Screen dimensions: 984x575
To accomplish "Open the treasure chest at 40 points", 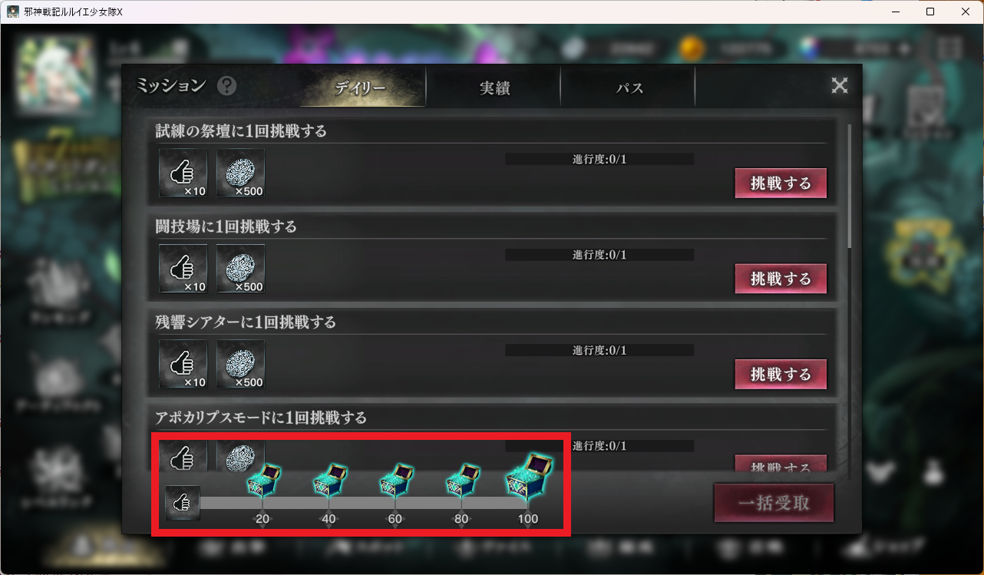I will click(329, 481).
